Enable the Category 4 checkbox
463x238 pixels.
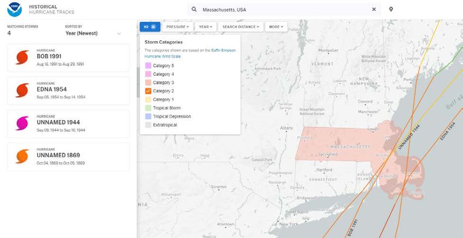click(x=148, y=74)
